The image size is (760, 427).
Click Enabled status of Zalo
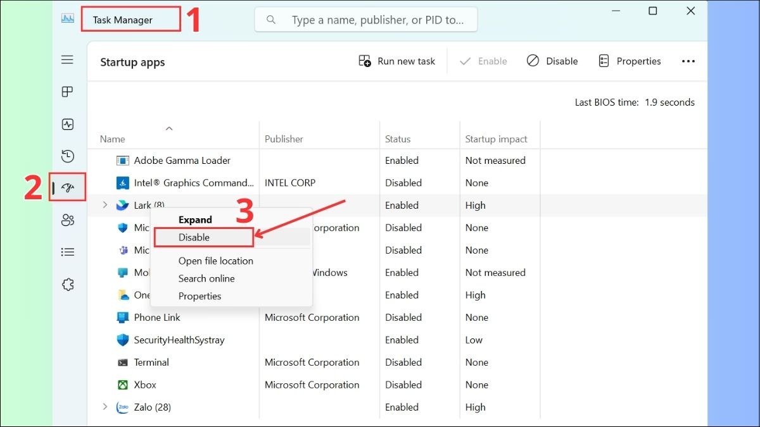pyautogui.click(x=402, y=407)
